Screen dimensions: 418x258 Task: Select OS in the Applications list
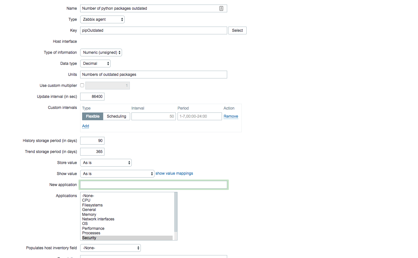tap(127, 224)
